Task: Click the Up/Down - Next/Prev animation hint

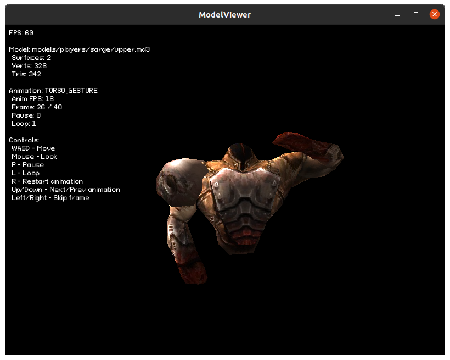Action: click(66, 190)
